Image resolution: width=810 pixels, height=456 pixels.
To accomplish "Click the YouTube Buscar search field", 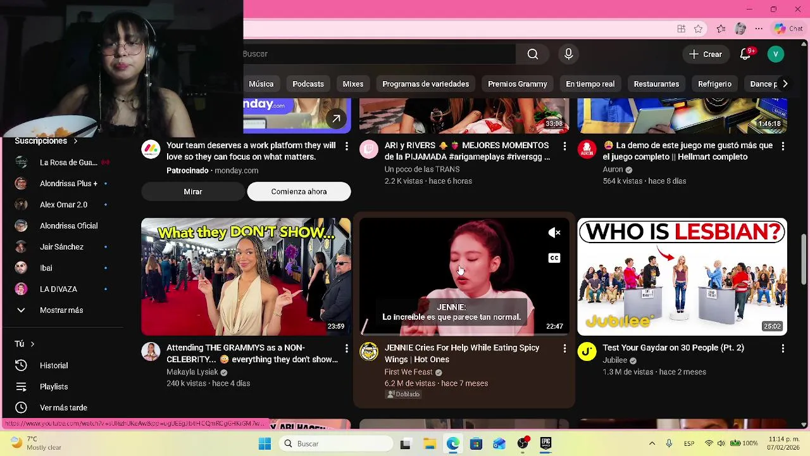I will pos(379,54).
